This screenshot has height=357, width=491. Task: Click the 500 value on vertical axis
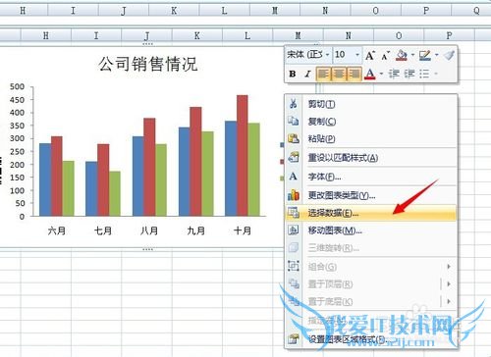tap(18, 86)
